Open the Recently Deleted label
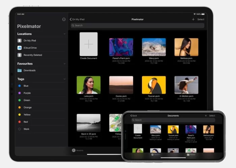Image resolution: width=236 pixels, height=168 pixels. [33, 55]
